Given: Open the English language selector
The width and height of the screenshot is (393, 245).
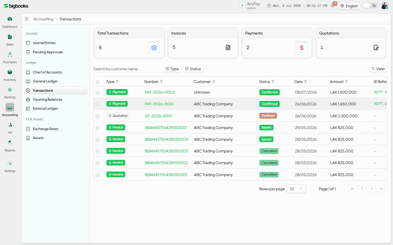Looking at the screenshot, I should click(349, 6).
